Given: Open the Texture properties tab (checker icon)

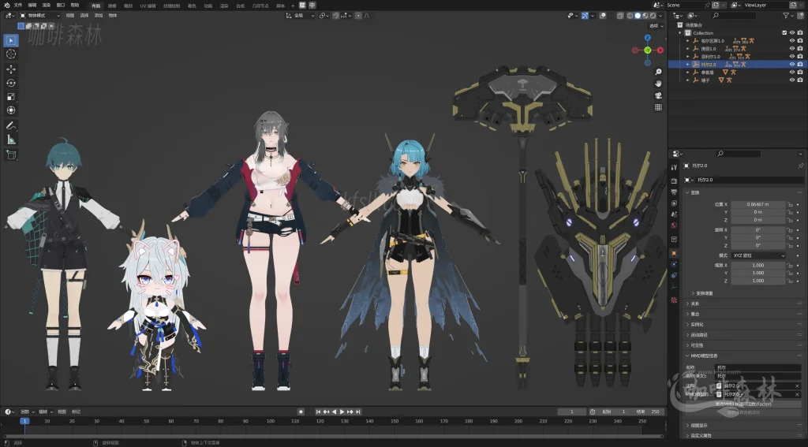Looking at the screenshot, I should (x=674, y=300).
